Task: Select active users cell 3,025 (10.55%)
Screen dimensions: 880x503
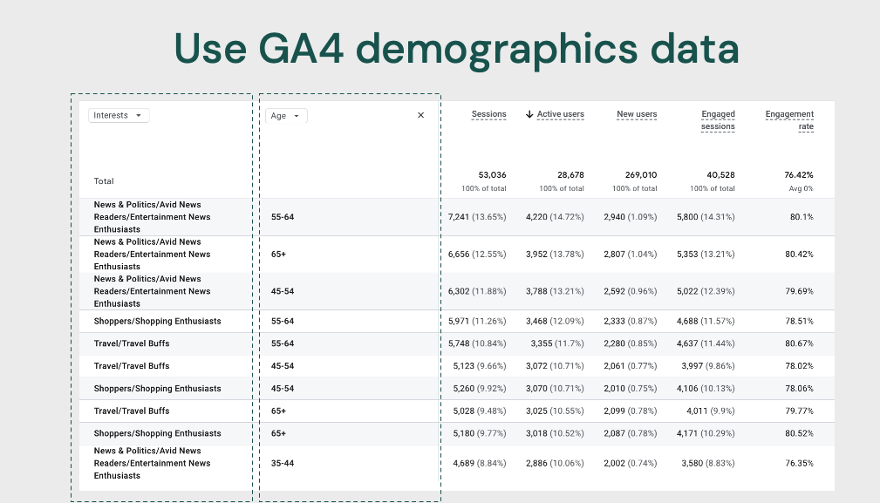Action: 555,411
